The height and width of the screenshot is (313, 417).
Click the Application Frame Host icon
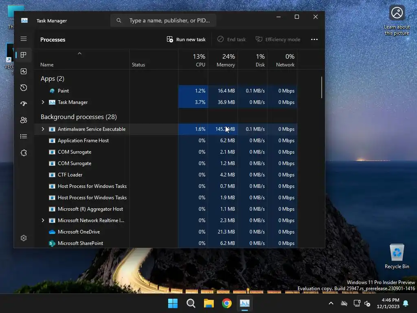click(52, 141)
